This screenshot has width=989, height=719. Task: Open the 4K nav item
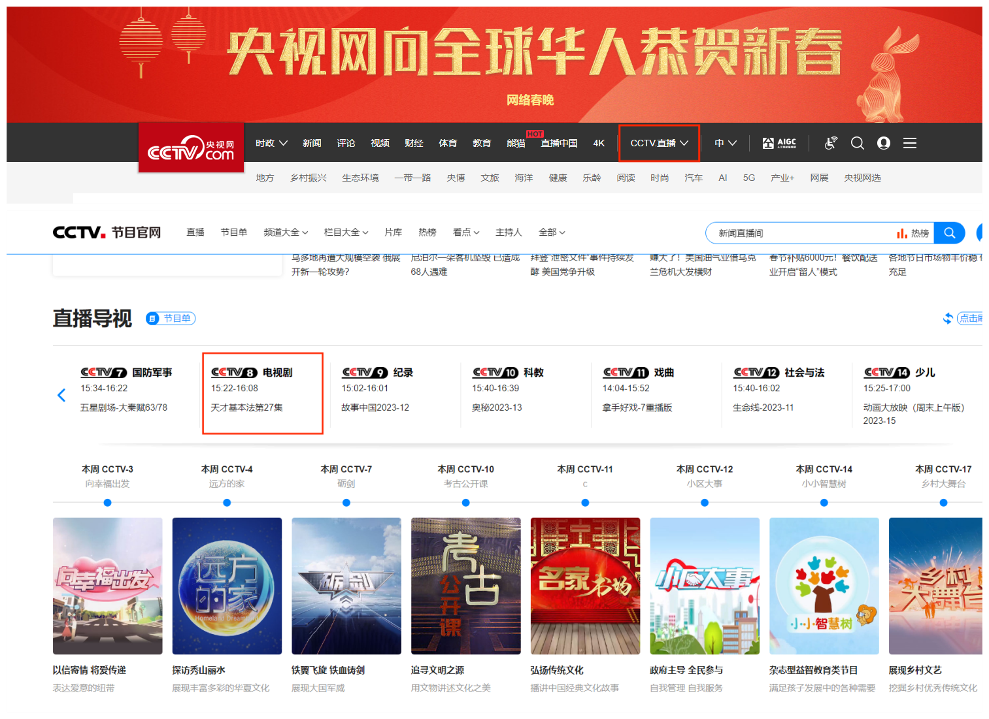coord(599,143)
